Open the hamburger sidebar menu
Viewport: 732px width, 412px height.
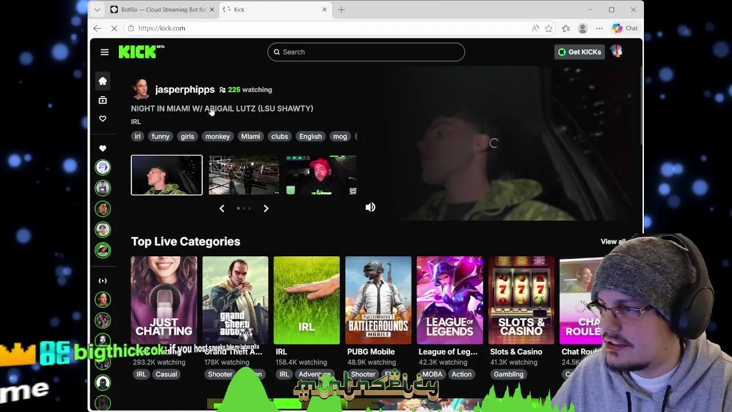(104, 52)
